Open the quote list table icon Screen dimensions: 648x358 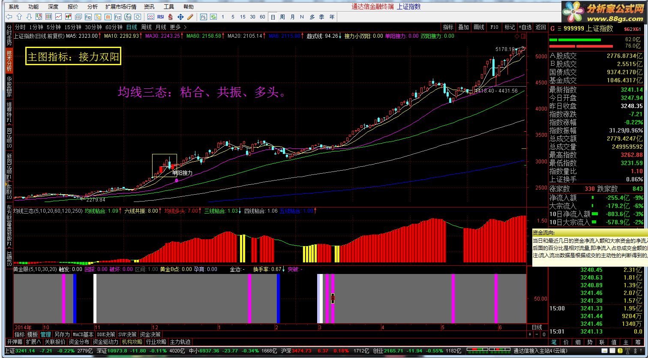[48, 17]
